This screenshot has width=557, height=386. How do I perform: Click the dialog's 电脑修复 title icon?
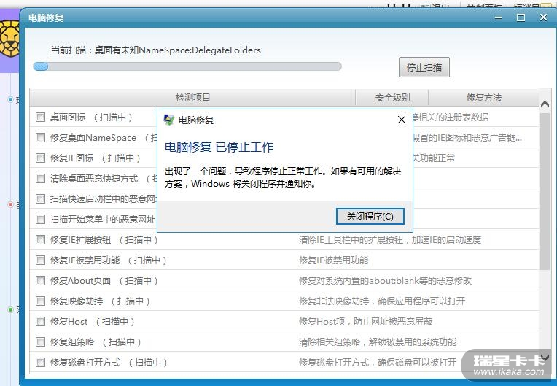click(x=169, y=120)
